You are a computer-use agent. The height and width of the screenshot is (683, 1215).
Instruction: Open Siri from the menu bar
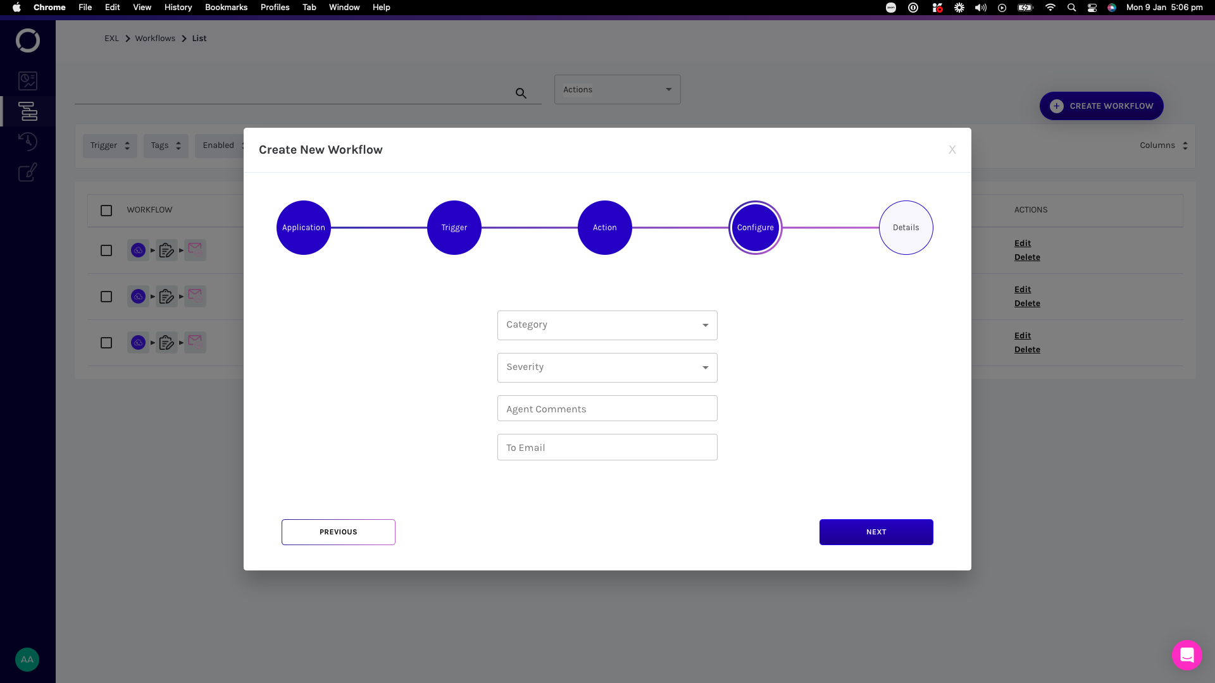tap(1112, 8)
